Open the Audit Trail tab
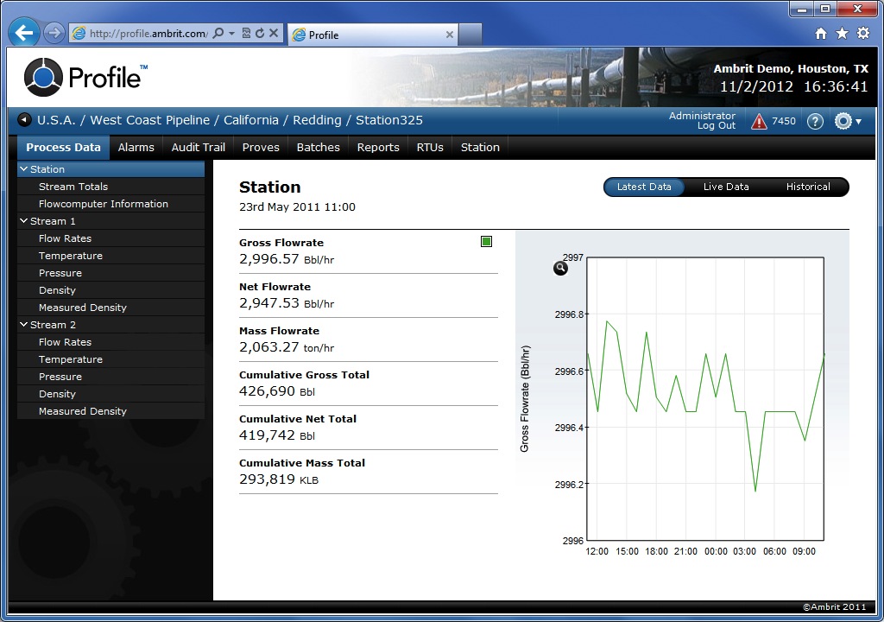884x622 pixels. pos(198,148)
